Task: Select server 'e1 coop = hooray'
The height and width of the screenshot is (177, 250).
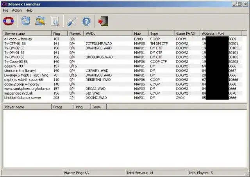Action: (123, 39)
